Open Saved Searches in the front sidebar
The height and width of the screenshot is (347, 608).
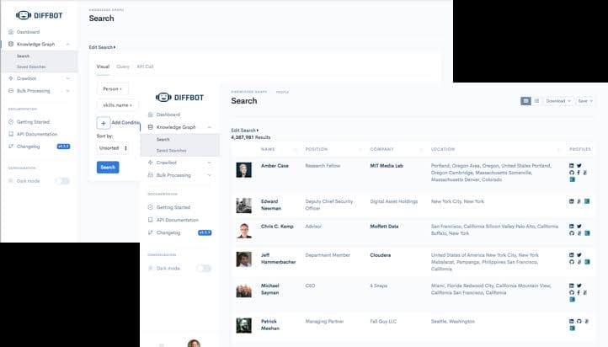coord(171,149)
